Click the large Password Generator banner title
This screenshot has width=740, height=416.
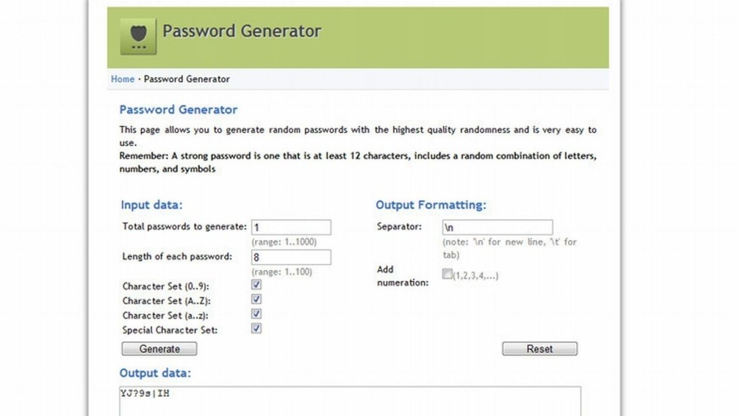[242, 31]
